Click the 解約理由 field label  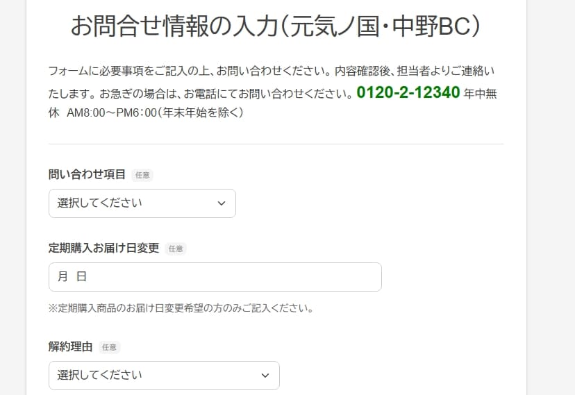click(x=70, y=346)
